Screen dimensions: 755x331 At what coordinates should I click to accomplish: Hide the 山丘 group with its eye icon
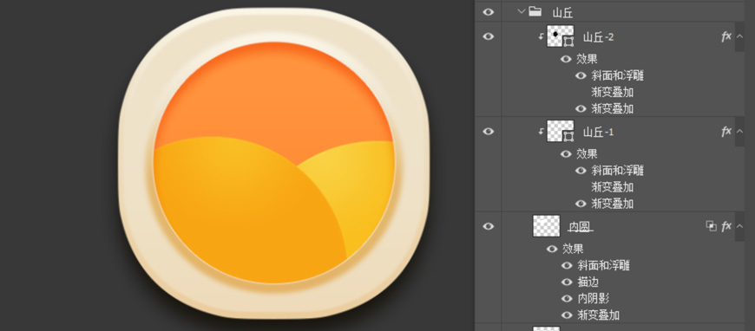(x=489, y=11)
